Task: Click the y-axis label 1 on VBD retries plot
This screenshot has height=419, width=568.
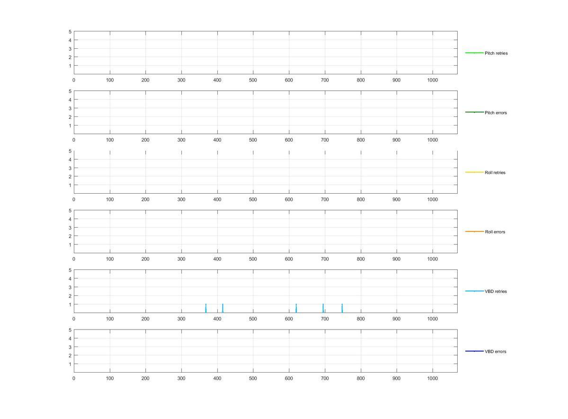Action: click(x=70, y=304)
